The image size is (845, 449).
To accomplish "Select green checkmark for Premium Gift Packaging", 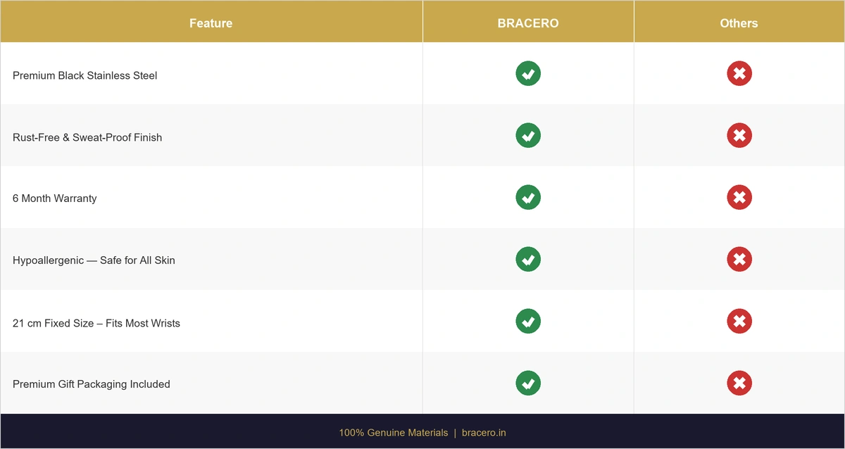I will click(528, 383).
